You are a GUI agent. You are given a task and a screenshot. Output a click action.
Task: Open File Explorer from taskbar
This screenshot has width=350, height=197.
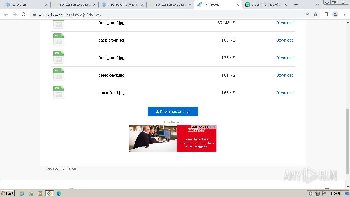[x=31, y=193]
